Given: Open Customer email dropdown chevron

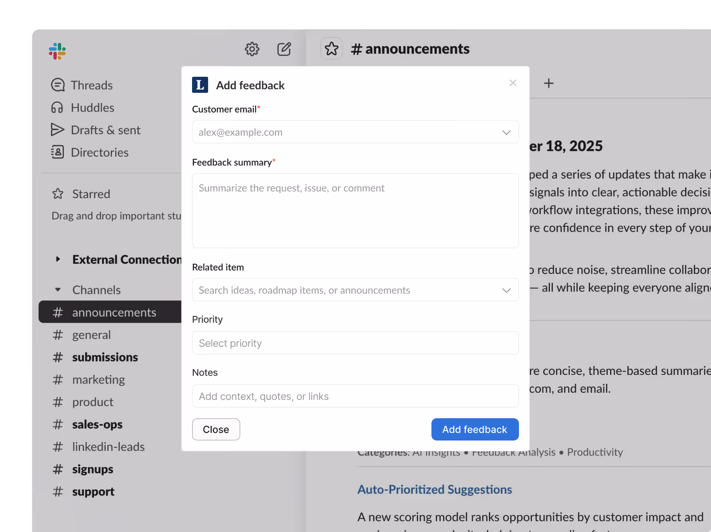Looking at the screenshot, I should [506, 132].
